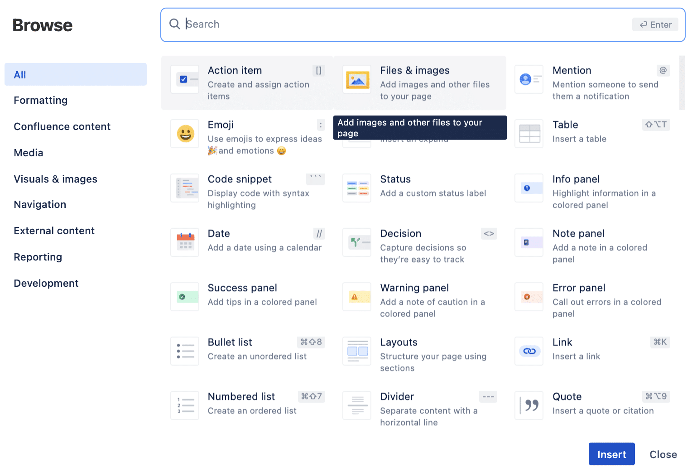Screen dimensions: 692x473
Task: Pick the Mention person icon
Action: (x=529, y=79)
